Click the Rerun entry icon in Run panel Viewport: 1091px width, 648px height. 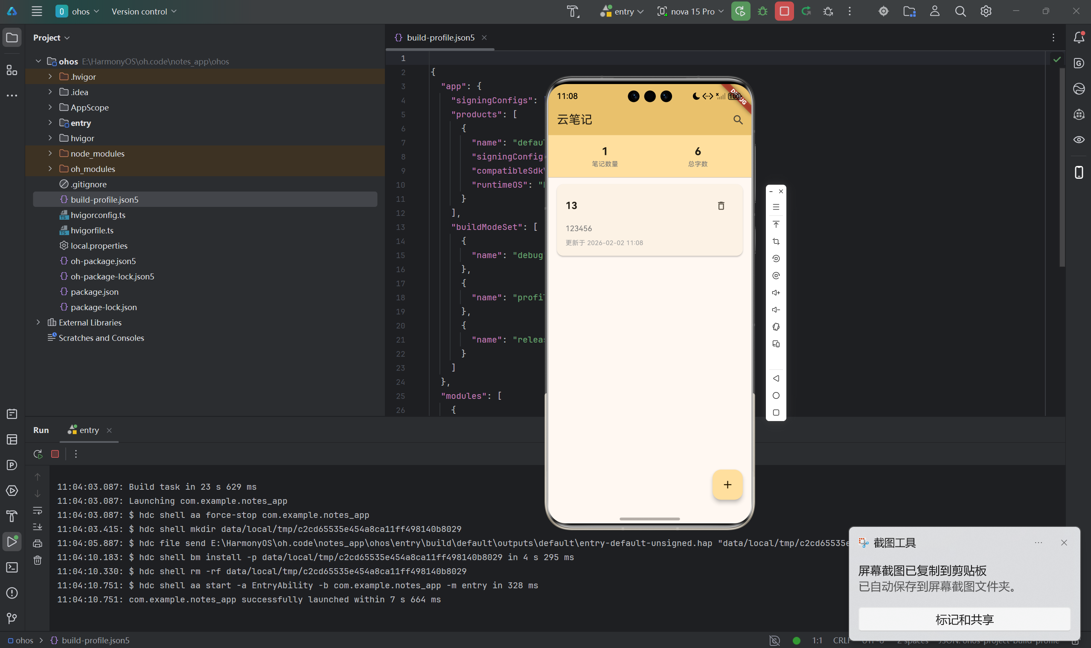click(38, 454)
